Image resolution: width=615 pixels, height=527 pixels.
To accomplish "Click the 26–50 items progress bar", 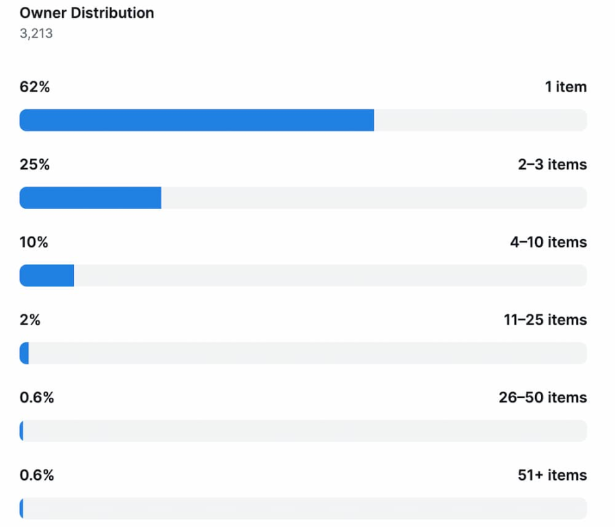I will click(x=303, y=431).
